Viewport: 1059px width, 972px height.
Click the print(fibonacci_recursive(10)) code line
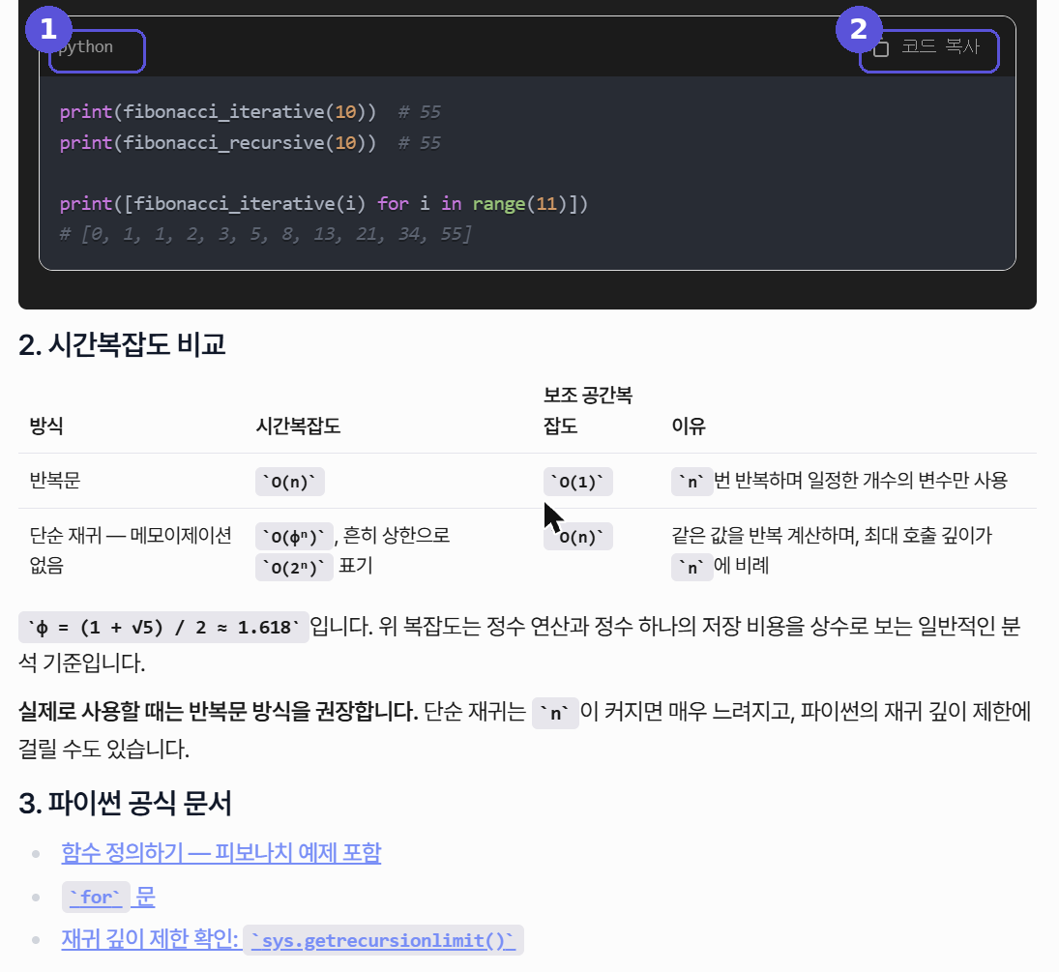218,142
